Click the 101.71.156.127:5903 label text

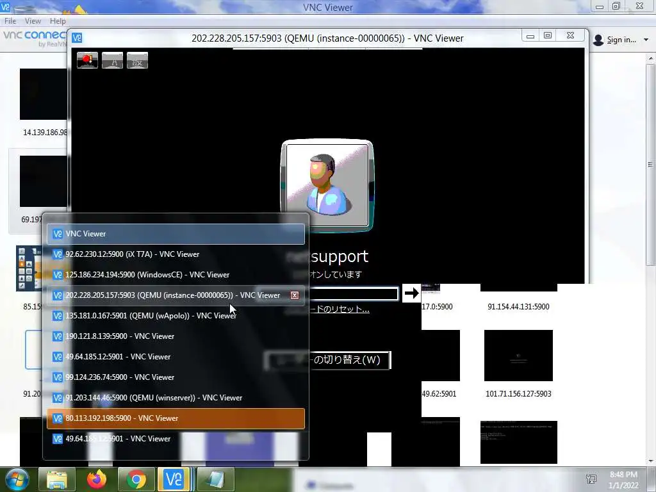click(x=518, y=394)
